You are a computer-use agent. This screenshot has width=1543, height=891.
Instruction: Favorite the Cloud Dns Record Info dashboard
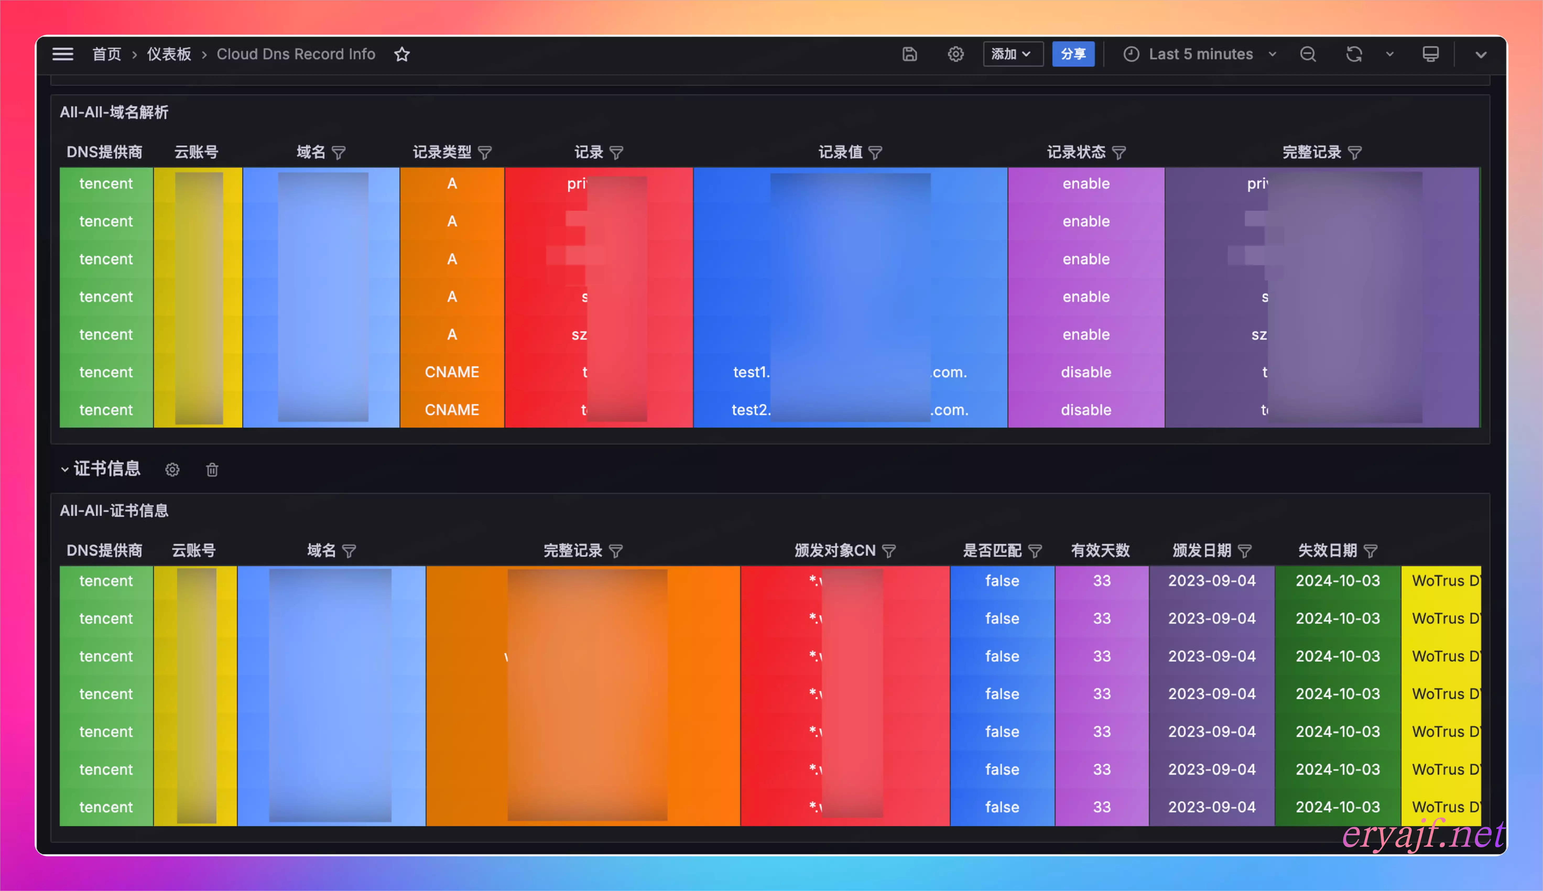[x=402, y=54]
